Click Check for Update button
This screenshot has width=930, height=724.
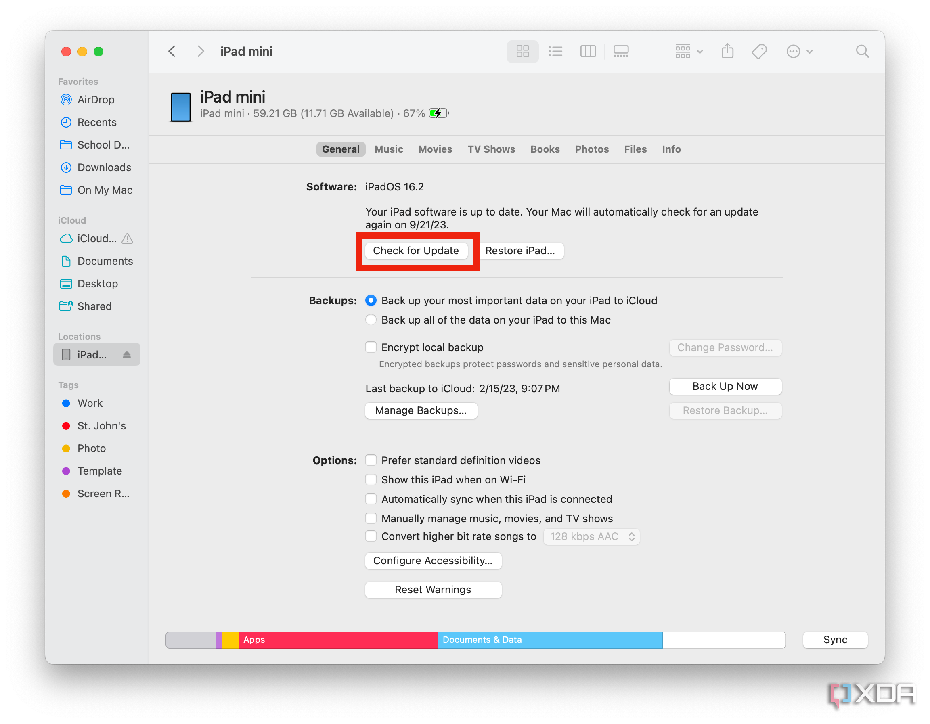(x=416, y=251)
